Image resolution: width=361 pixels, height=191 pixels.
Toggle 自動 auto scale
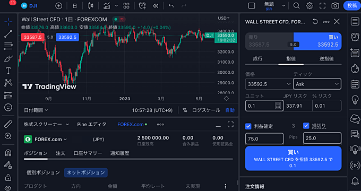point(230,110)
